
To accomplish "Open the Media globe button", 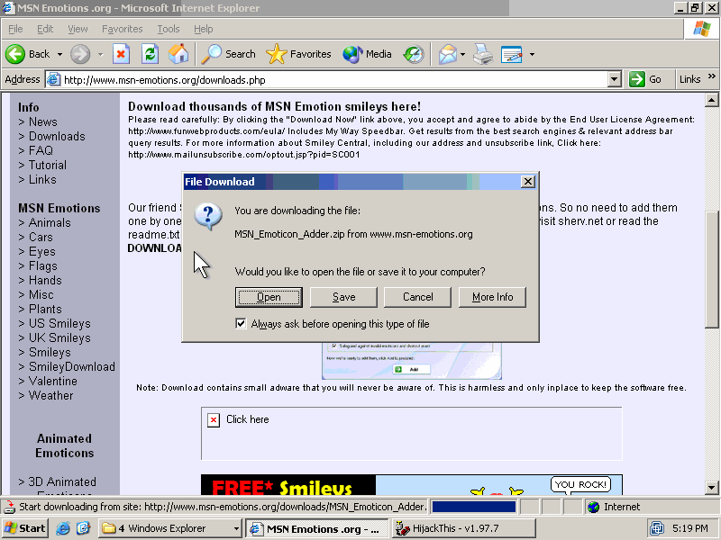I will click(x=367, y=54).
